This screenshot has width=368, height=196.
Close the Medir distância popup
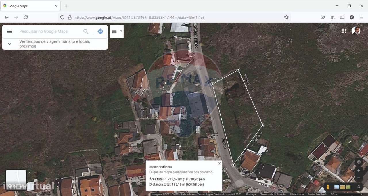220,163
